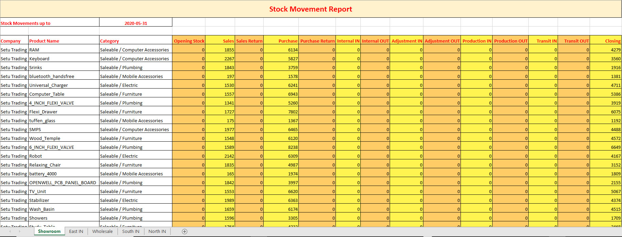Select Wash_Basin closing value 4515
Screen dimensions: 622x237
click(606, 208)
